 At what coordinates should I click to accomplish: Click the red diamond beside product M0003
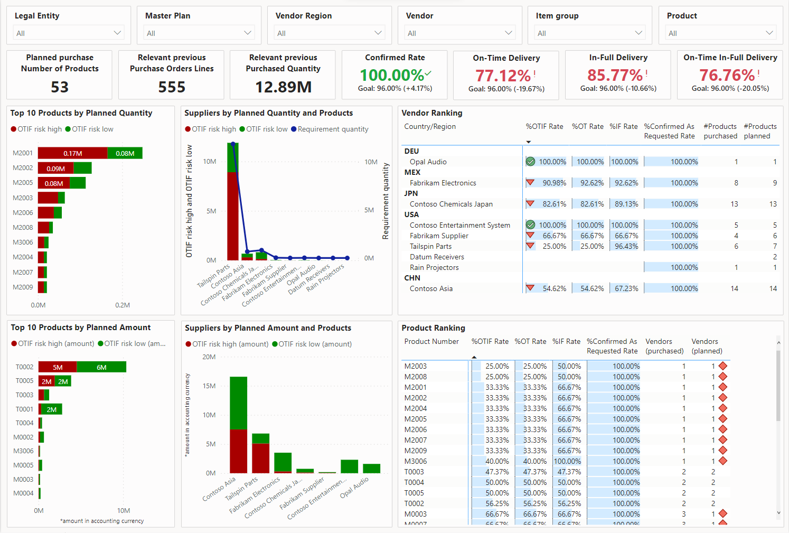[x=723, y=513]
